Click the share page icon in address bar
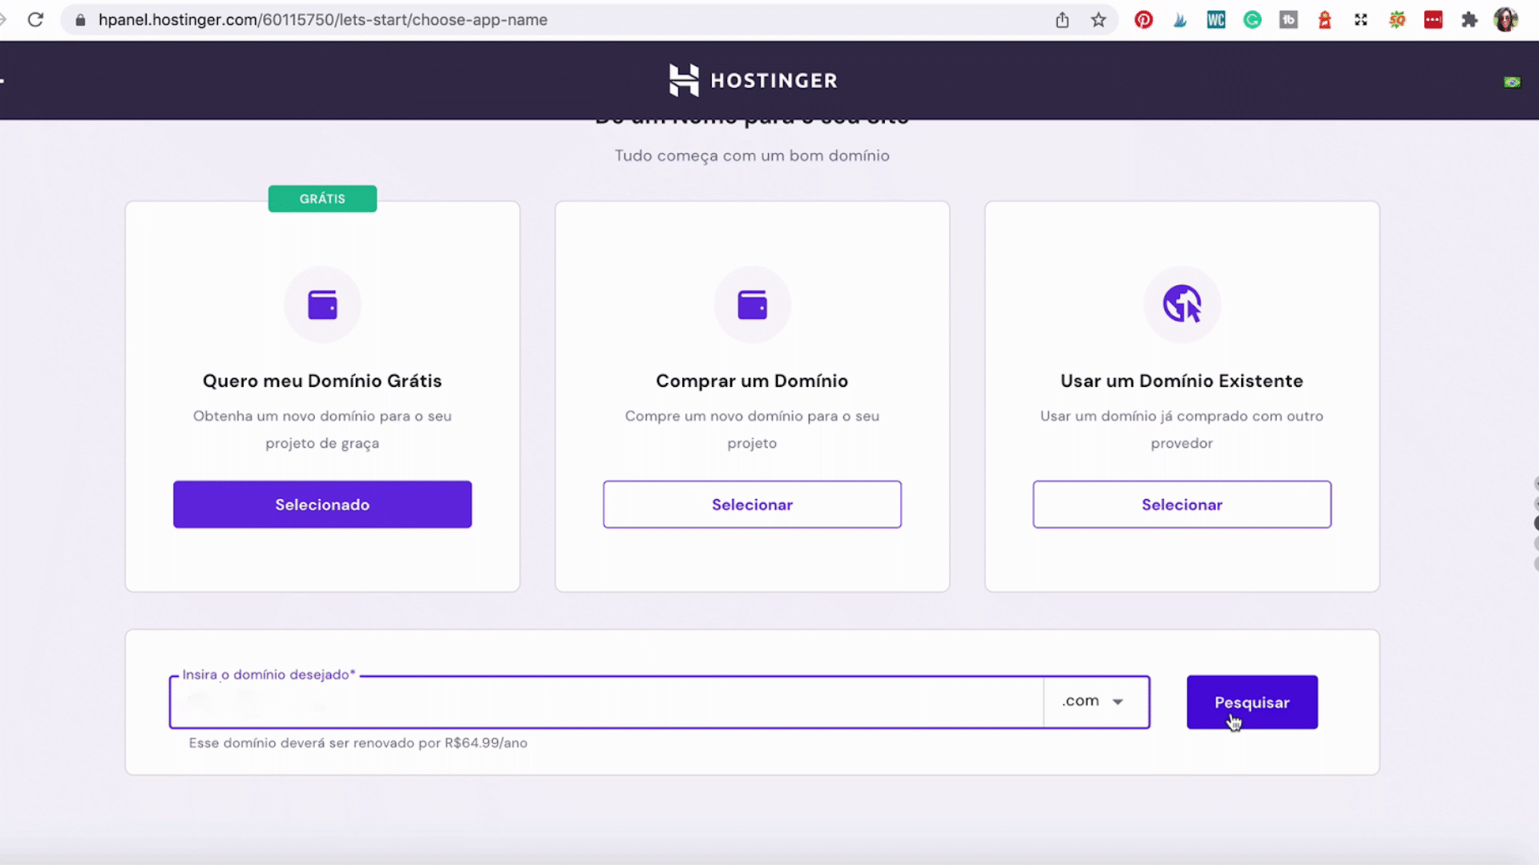The height and width of the screenshot is (865, 1539). click(x=1062, y=20)
